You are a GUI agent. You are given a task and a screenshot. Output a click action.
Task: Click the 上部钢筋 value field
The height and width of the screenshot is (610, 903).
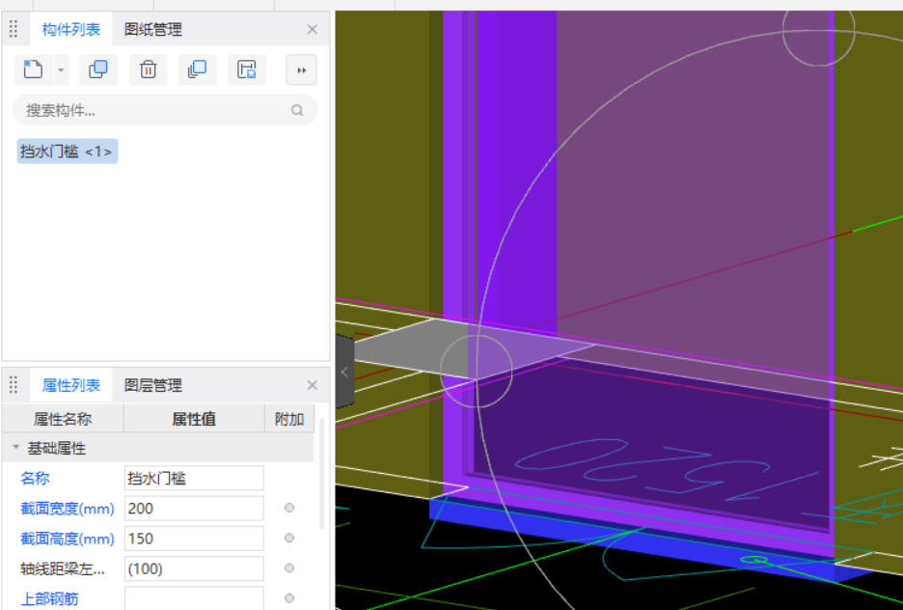click(x=194, y=597)
